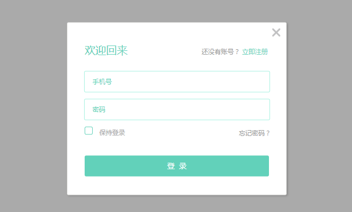Focus the 密码 password field
Screen dimensions: 352x212
click(177, 109)
